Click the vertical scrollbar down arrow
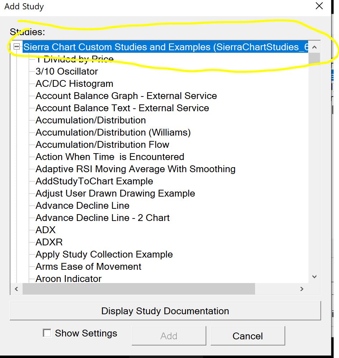The height and width of the screenshot is (358, 339). (314, 277)
